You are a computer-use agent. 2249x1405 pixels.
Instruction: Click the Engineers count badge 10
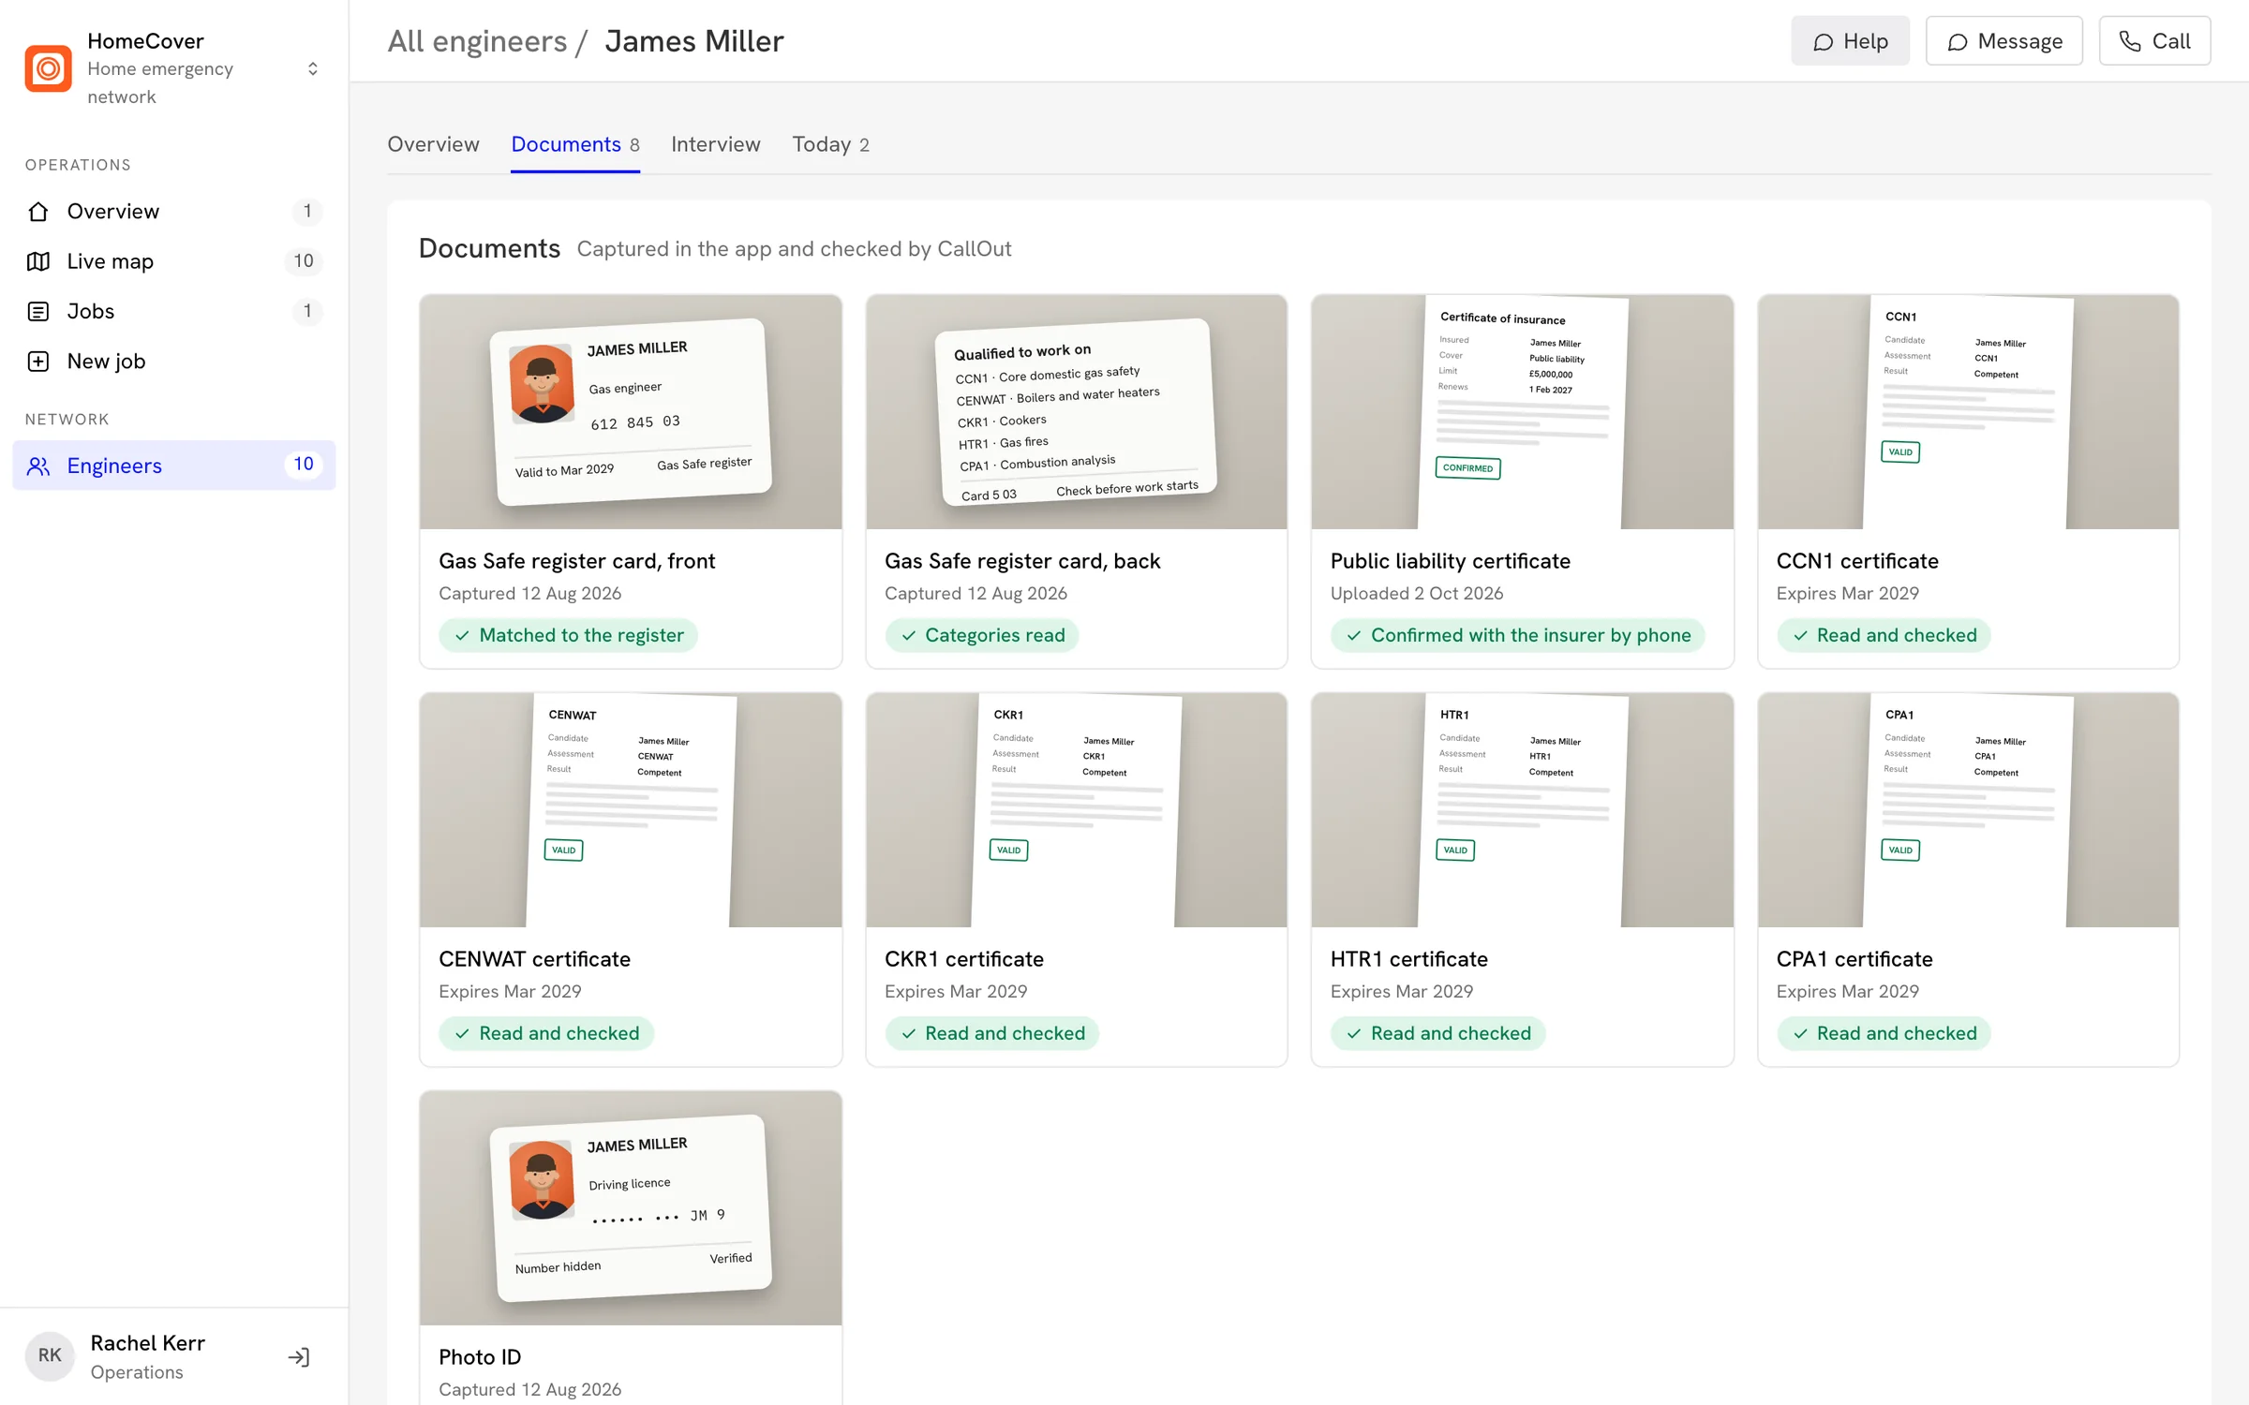point(304,465)
